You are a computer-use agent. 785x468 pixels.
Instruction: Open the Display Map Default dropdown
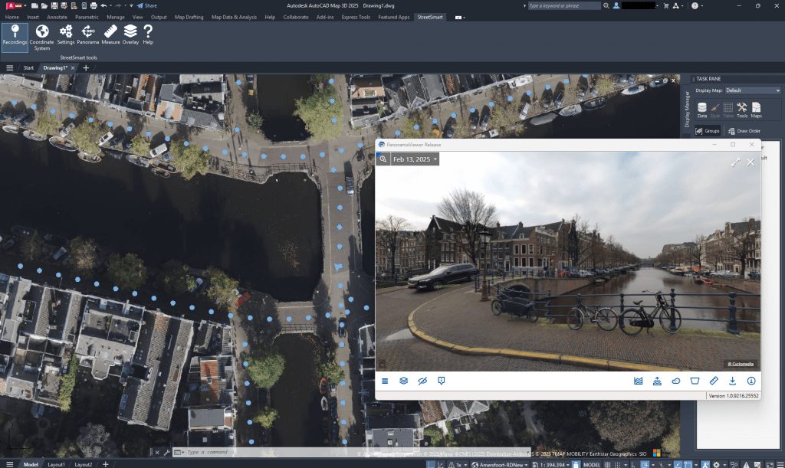[753, 90]
